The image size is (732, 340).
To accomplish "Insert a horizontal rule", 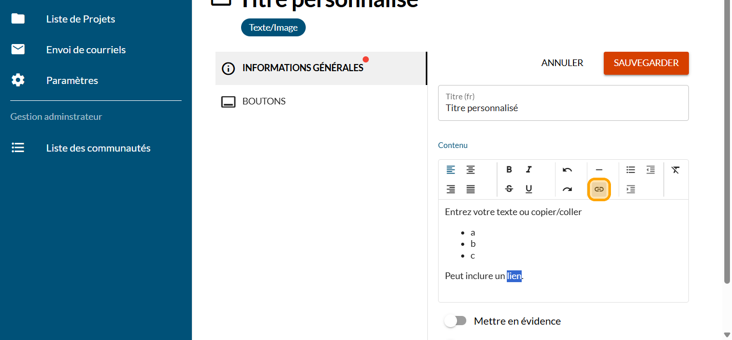I will click(599, 170).
